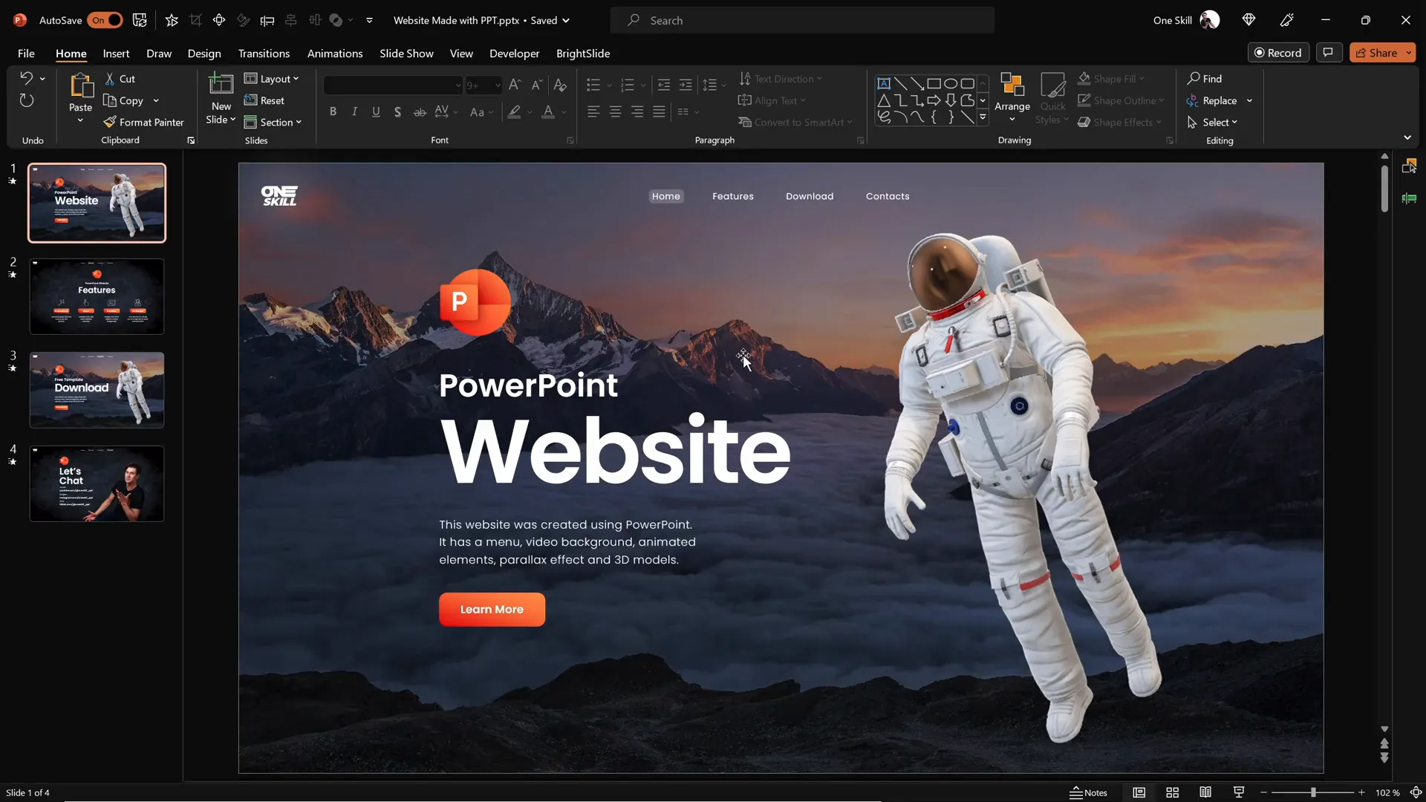Open the Section dropdown

pos(273,122)
